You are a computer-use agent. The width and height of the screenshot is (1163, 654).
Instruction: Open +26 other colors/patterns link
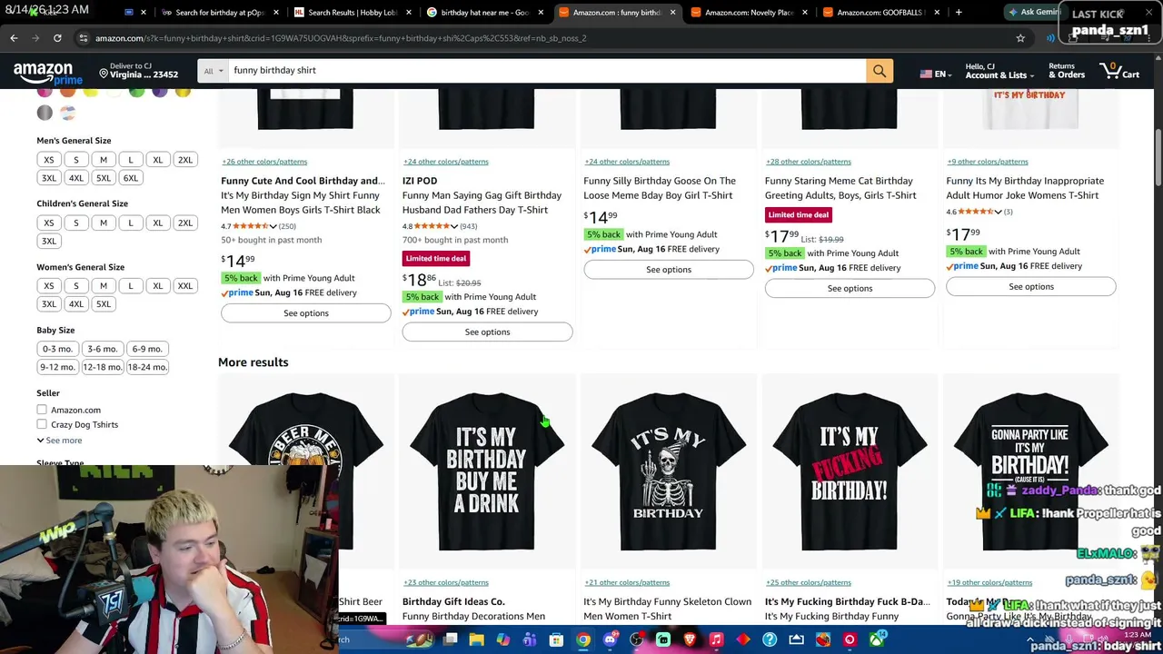point(264,162)
